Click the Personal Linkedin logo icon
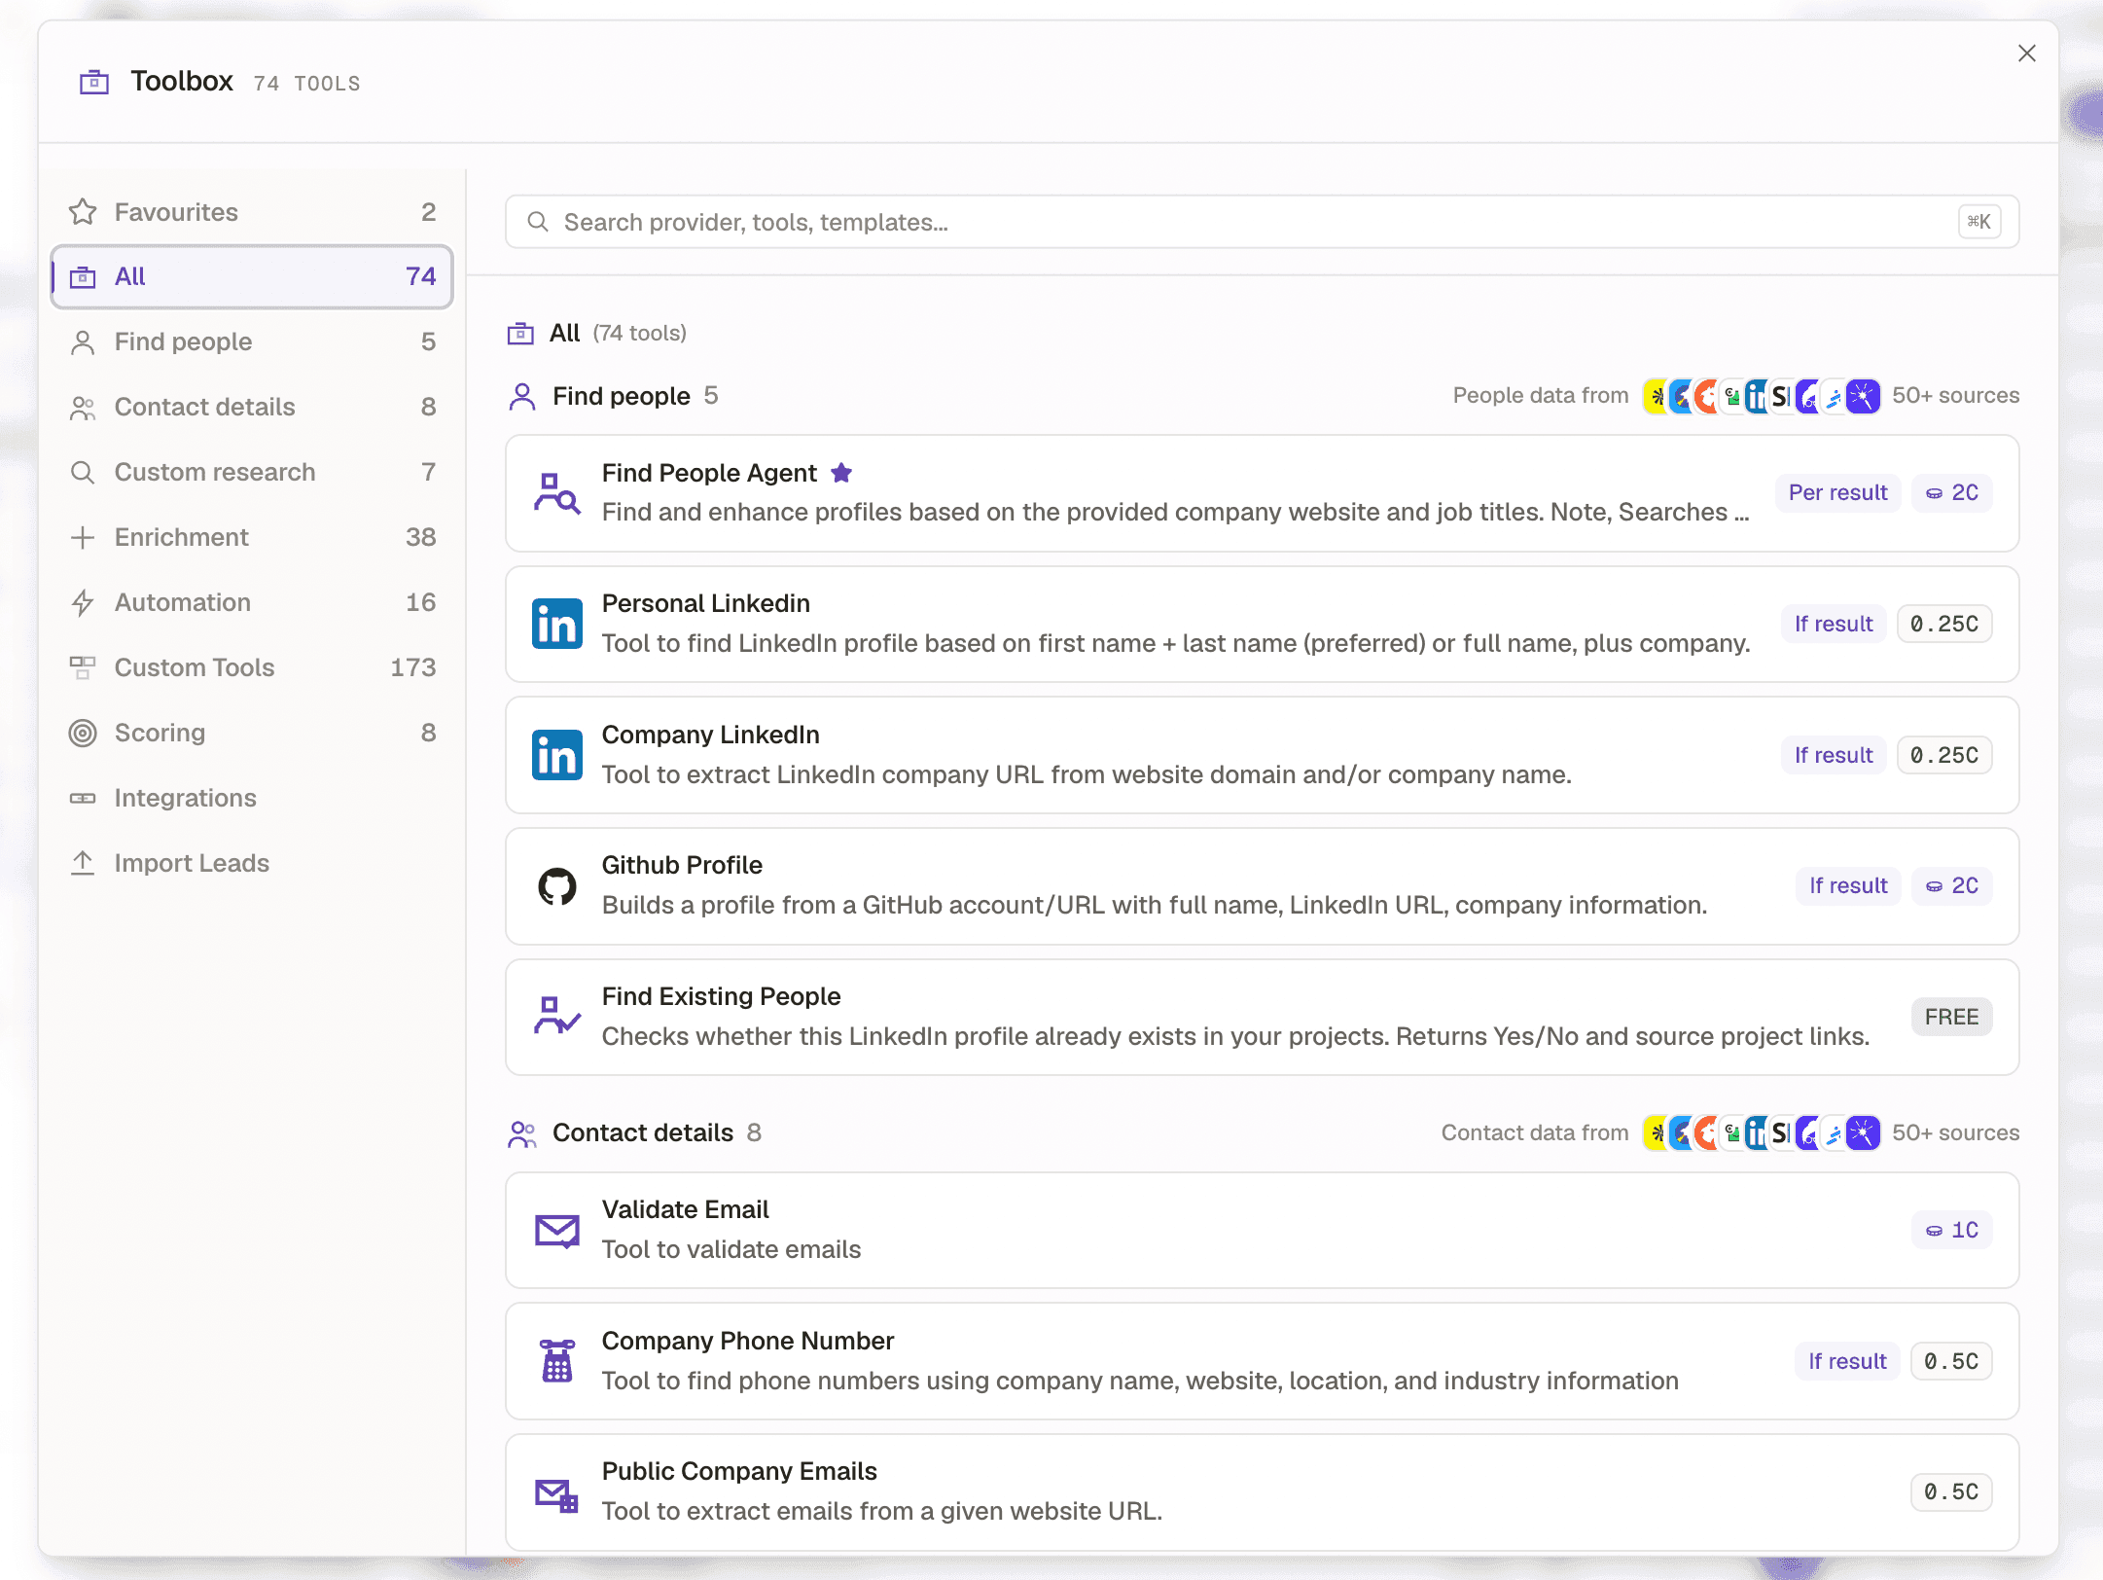 (557, 624)
